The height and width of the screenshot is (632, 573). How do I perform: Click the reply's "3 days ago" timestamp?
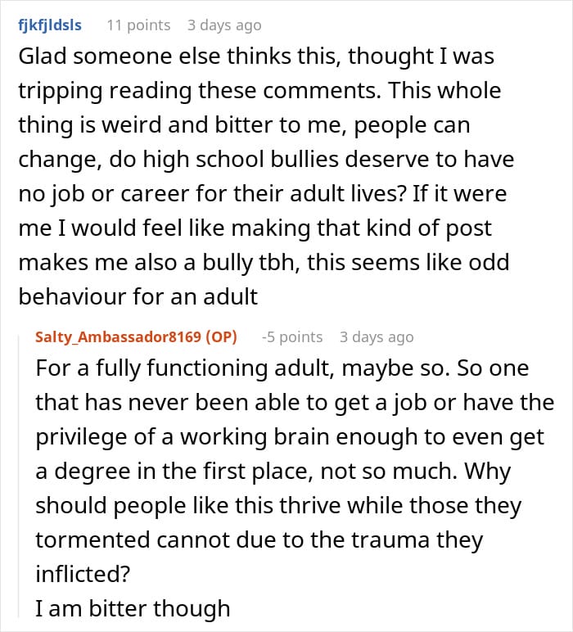(x=377, y=337)
